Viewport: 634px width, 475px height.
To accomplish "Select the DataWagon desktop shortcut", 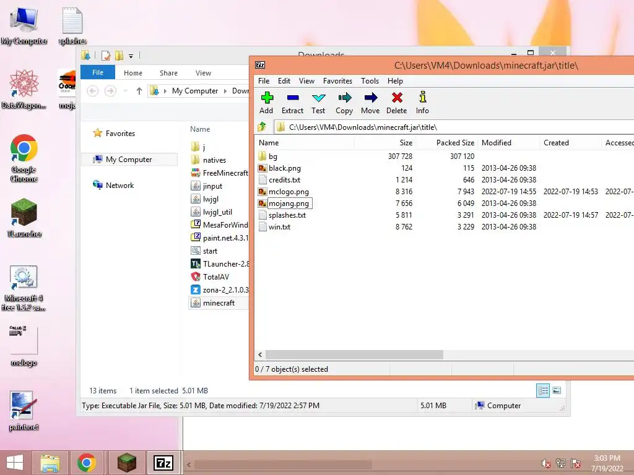I will click(24, 89).
